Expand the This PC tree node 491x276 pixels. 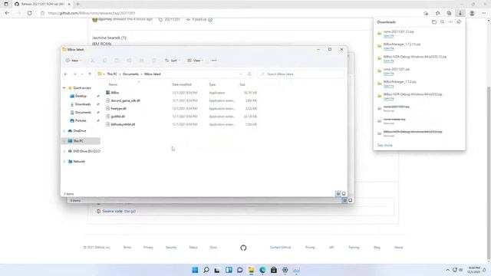tap(64, 141)
